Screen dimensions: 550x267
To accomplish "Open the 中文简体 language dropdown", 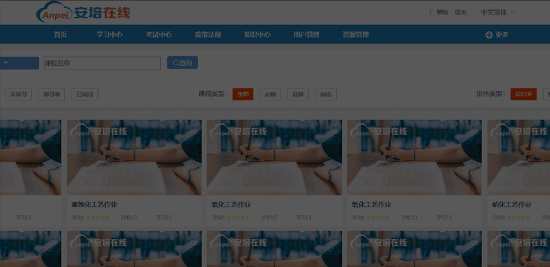I will pos(498,12).
